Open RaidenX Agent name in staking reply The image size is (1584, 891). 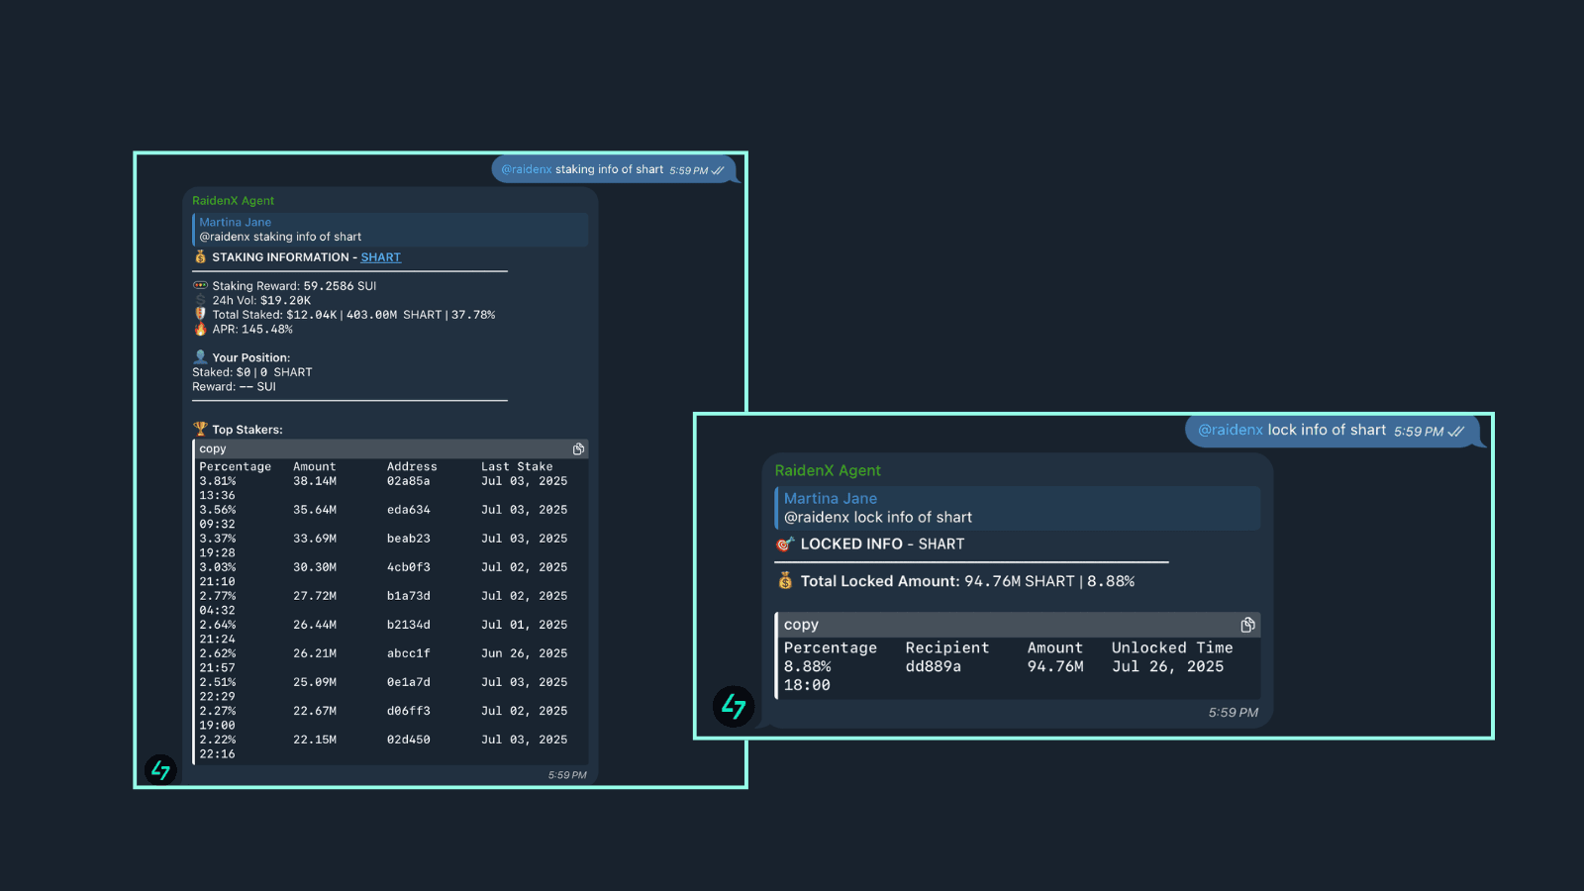[233, 201]
